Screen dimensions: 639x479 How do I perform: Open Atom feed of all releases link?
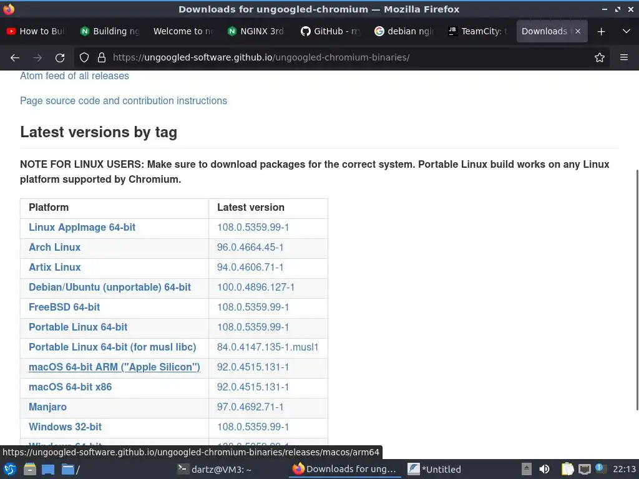click(75, 75)
